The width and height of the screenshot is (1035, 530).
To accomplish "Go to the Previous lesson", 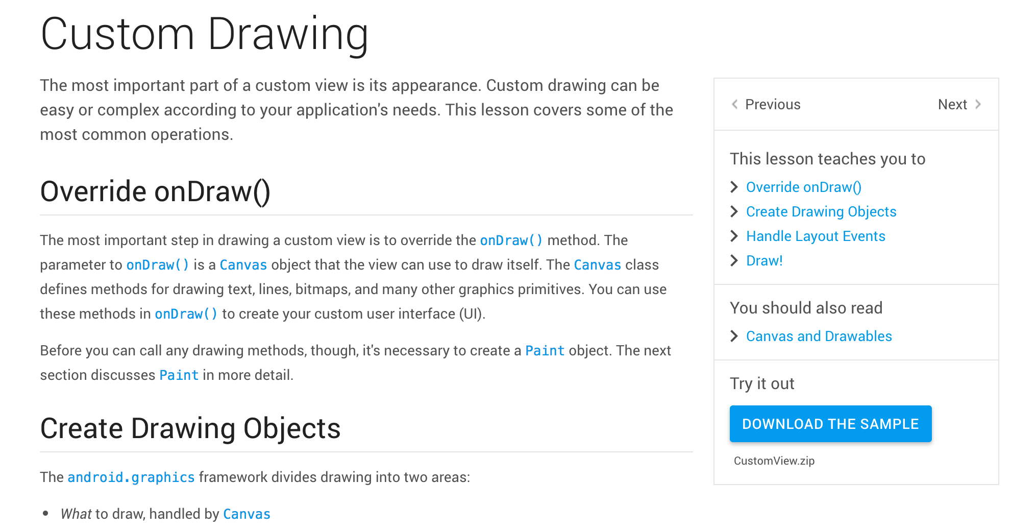I will [x=773, y=104].
